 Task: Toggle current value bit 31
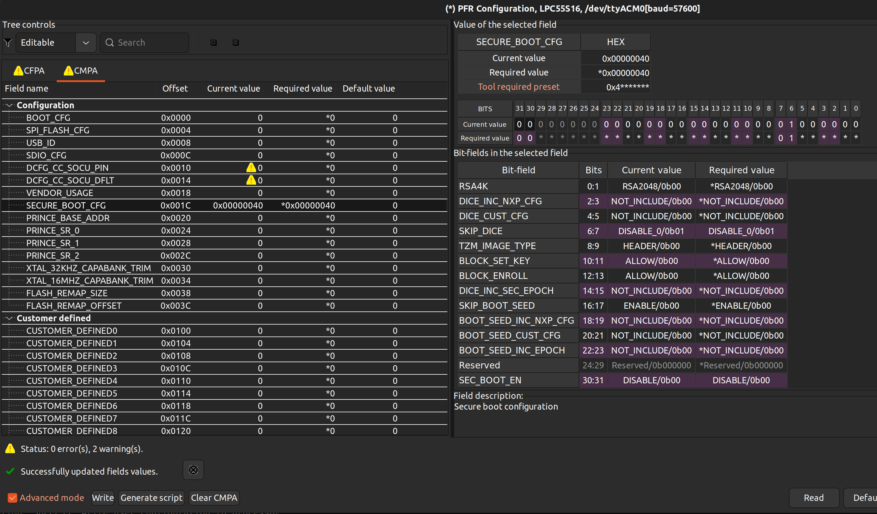click(519, 124)
